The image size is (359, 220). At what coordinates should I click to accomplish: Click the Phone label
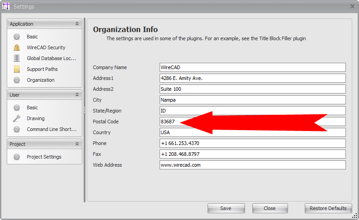pyautogui.click(x=99, y=143)
